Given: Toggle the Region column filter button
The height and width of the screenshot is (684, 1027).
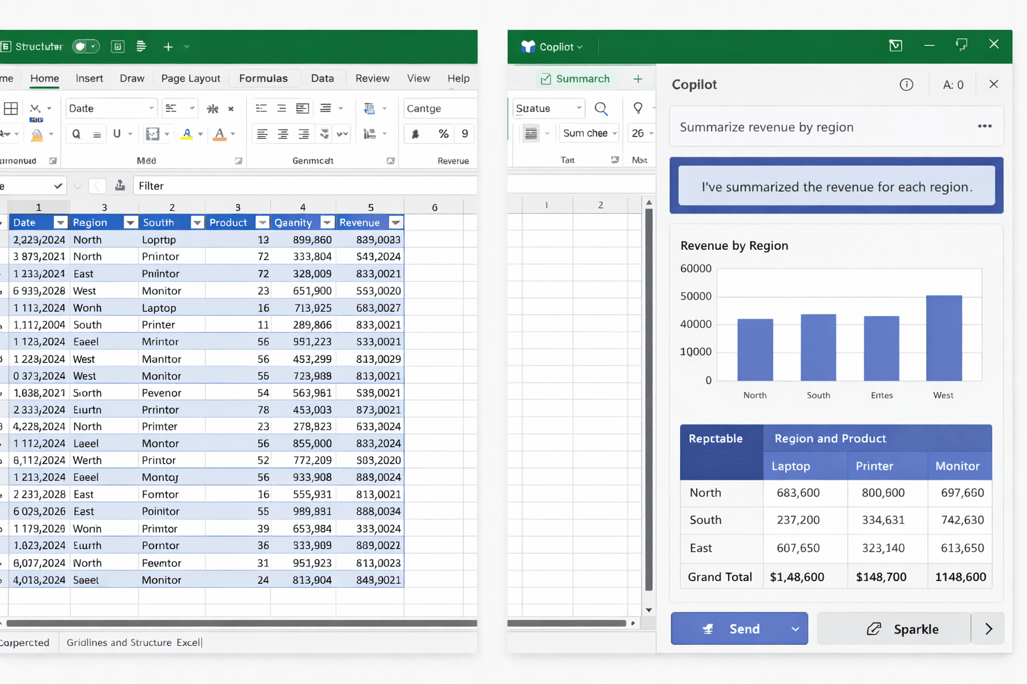Looking at the screenshot, I should 130,222.
